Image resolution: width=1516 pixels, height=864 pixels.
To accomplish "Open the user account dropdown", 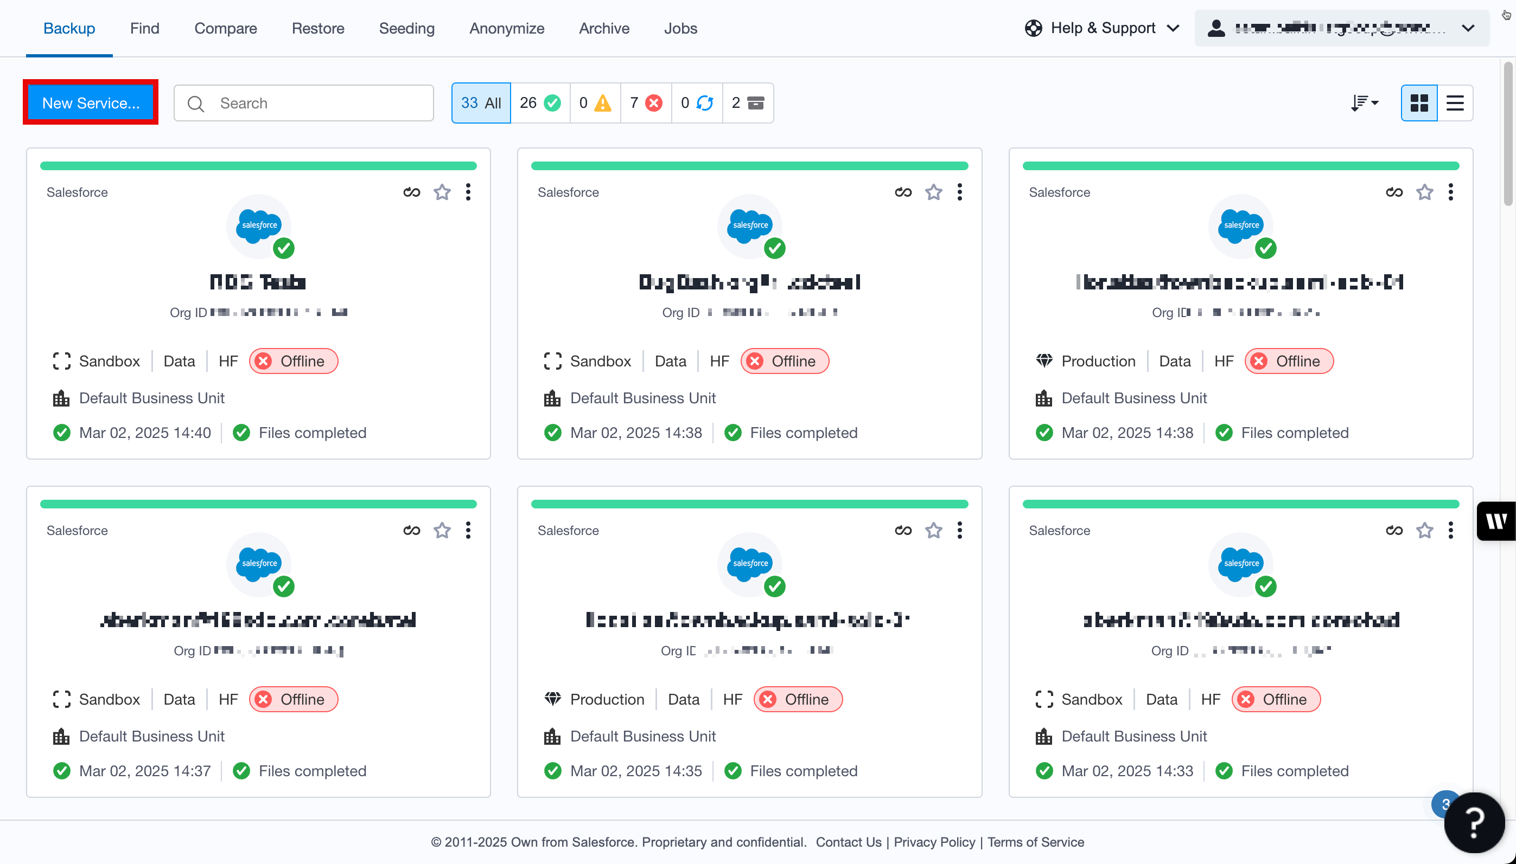I will coord(1341,28).
